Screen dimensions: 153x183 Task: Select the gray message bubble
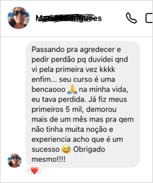pos(83,104)
